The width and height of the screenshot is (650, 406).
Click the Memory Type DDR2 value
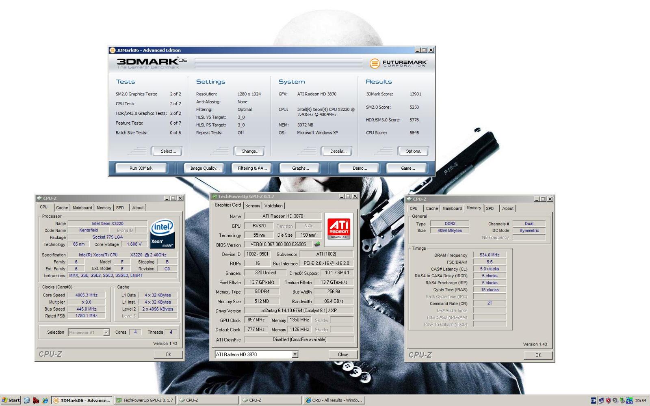click(x=450, y=224)
